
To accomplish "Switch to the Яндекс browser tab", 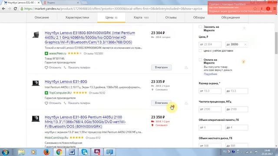I will pyautogui.click(x=60, y=3).
